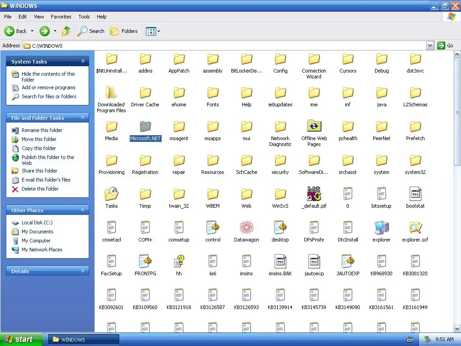
Task: Click the vertical scrollbar down arrow
Action: click(x=457, y=328)
